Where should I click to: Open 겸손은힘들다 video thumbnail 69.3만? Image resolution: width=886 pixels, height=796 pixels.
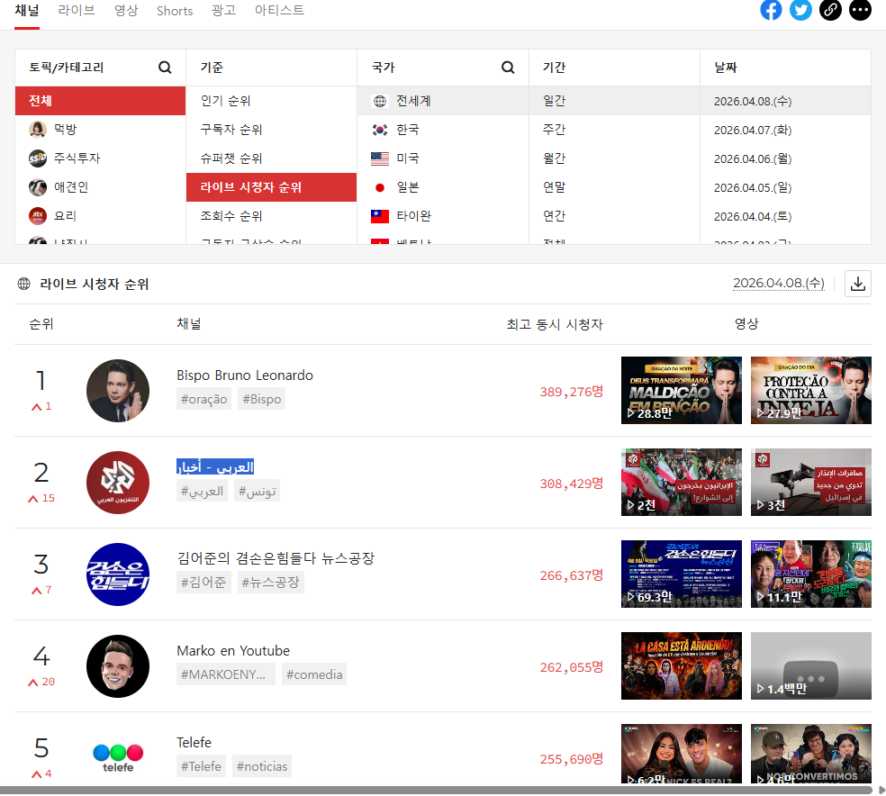coord(682,574)
